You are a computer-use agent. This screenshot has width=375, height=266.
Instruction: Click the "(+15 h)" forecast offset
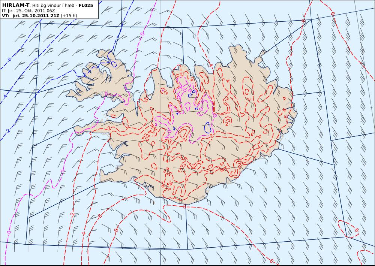coord(69,16)
